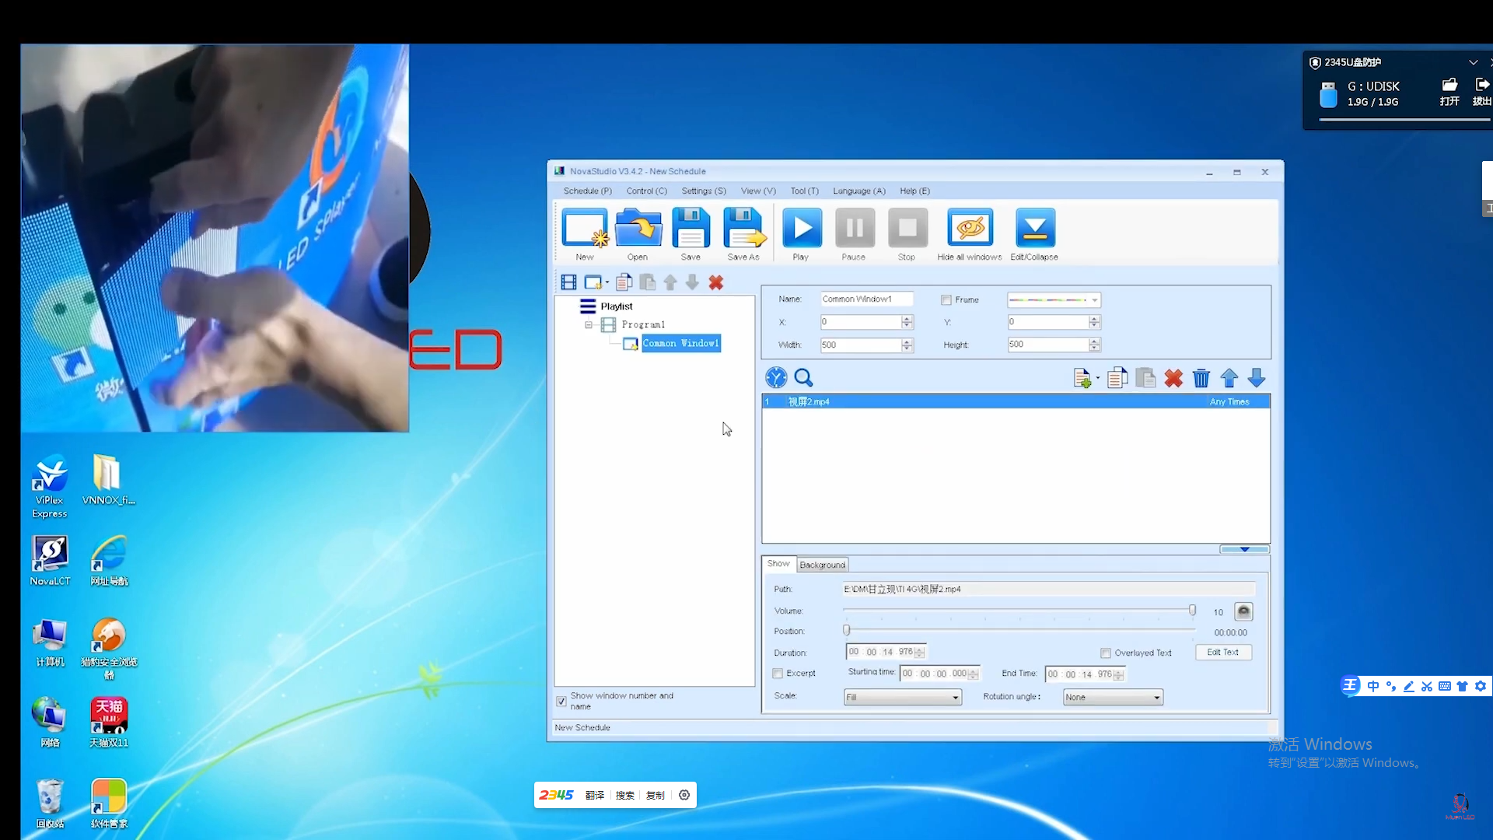Viewport: 1493px width, 840px height.
Task: Click the mute speaker icon beside volume
Action: (x=1243, y=612)
